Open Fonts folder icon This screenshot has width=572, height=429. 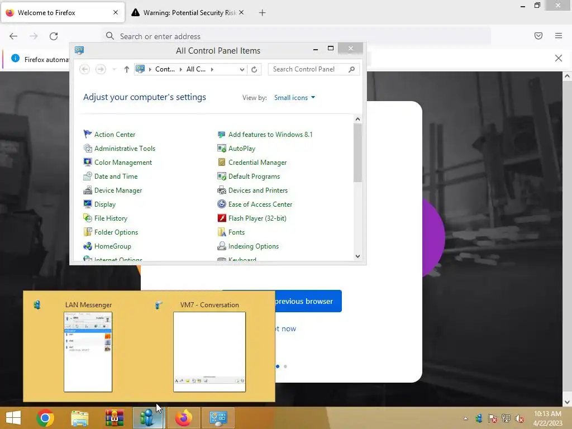point(221,232)
